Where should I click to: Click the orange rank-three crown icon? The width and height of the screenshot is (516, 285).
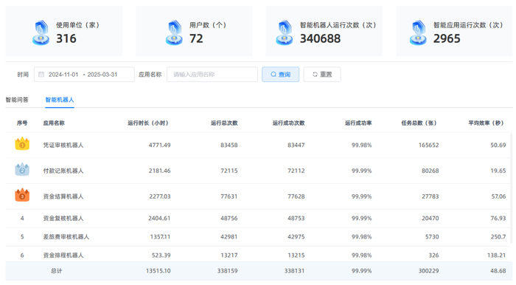pyautogui.click(x=22, y=195)
